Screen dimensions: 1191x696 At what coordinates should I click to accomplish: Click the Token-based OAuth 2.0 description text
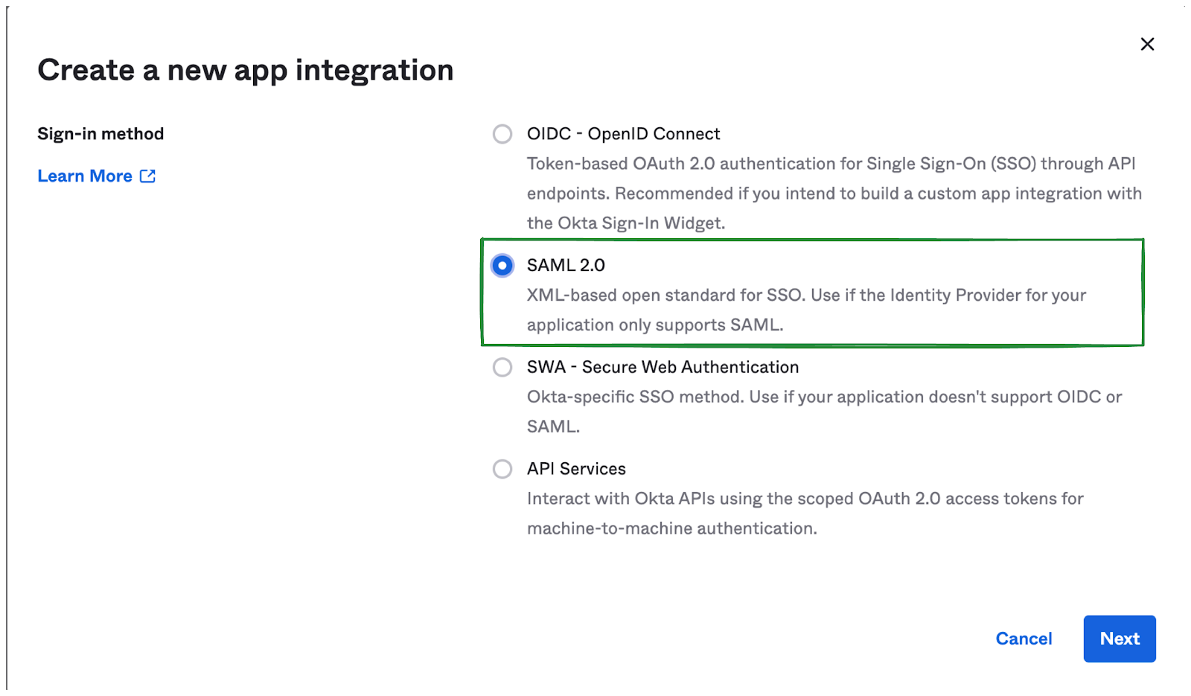834,194
